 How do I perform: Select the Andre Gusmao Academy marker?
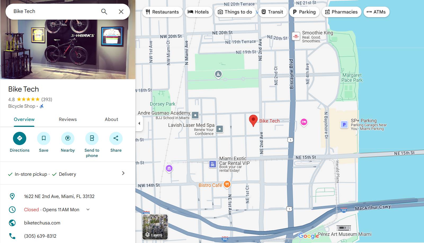point(195,115)
